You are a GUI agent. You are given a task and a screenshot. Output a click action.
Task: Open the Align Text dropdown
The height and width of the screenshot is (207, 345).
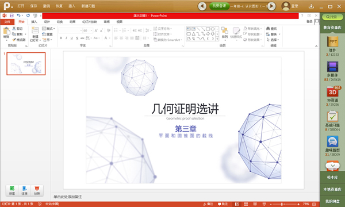[162, 34]
